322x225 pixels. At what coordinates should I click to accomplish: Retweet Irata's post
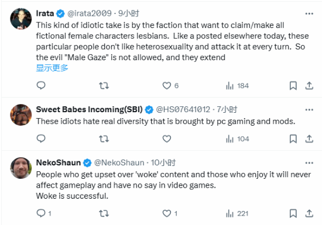pos(104,85)
